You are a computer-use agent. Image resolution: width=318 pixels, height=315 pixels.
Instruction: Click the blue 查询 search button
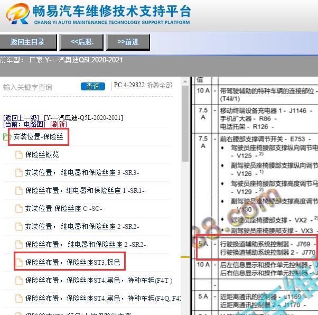[93, 86]
